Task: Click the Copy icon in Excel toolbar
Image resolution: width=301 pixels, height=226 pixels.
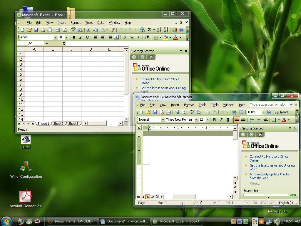Action: point(96,30)
